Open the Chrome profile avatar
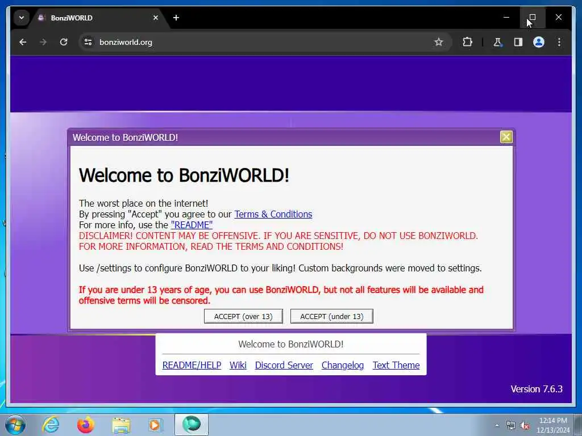This screenshot has width=582, height=436. pos(539,42)
